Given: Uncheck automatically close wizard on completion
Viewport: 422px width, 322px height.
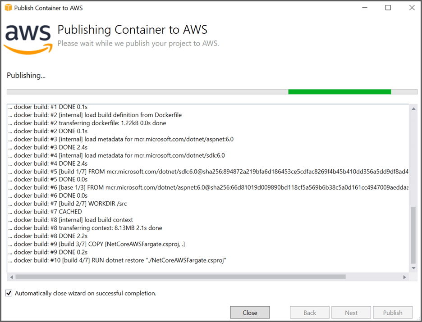Looking at the screenshot, I should pos(8,293).
